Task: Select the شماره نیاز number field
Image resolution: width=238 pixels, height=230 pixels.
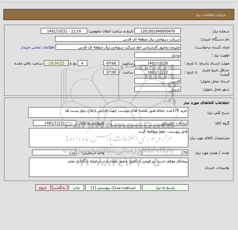Action: click(158, 31)
